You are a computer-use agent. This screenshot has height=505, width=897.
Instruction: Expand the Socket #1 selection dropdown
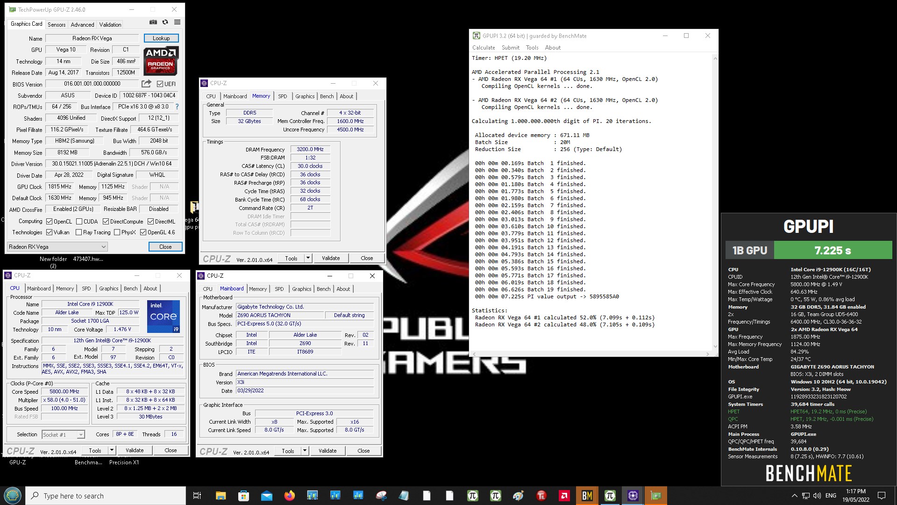pos(64,435)
